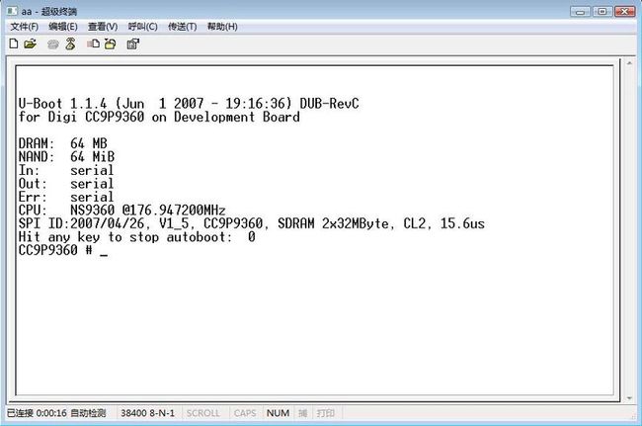642x426 pixels.
Task: Click the 'Hit any key to stop autoboot' line
Action: (x=136, y=237)
